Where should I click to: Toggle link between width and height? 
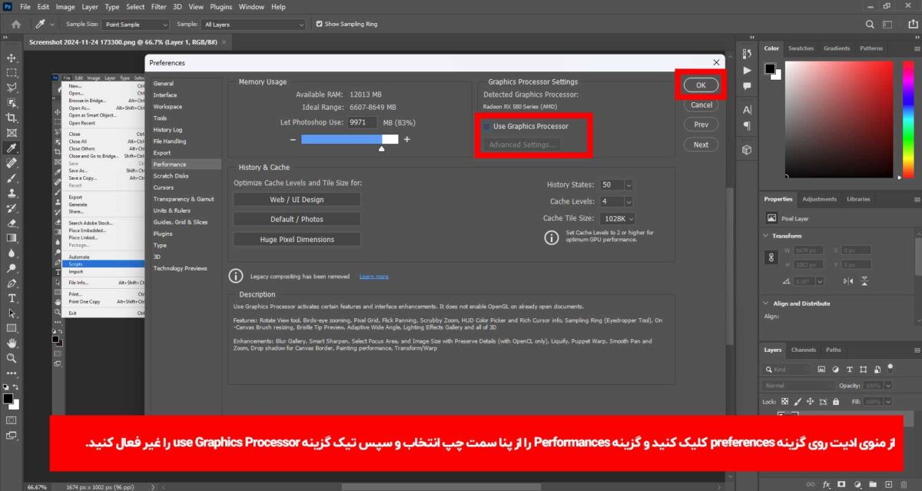pos(771,257)
